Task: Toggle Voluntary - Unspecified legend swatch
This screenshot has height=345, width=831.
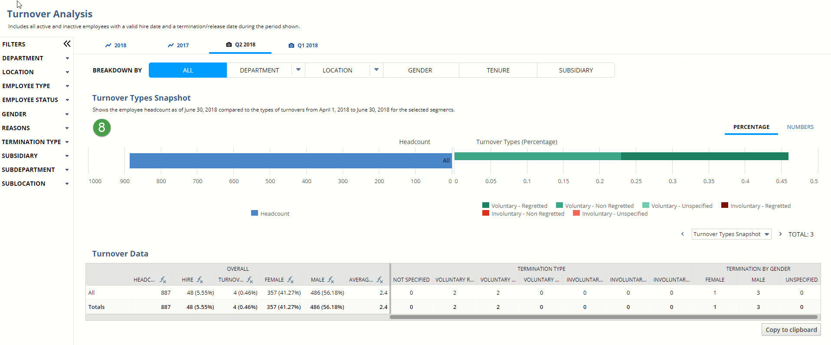Action: click(646, 205)
